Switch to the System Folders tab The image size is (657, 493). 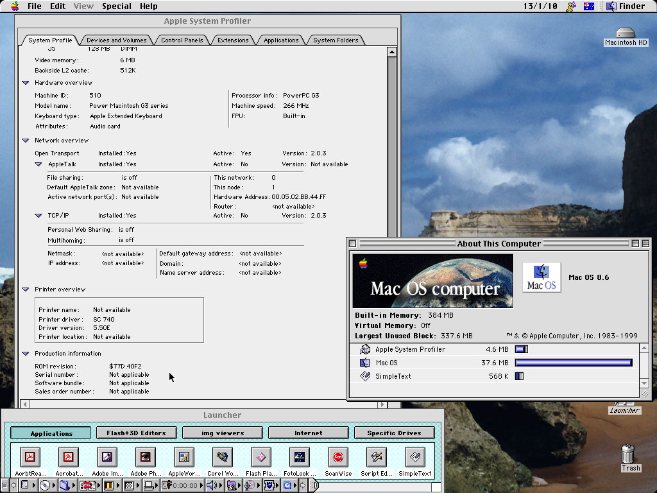click(x=336, y=40)
